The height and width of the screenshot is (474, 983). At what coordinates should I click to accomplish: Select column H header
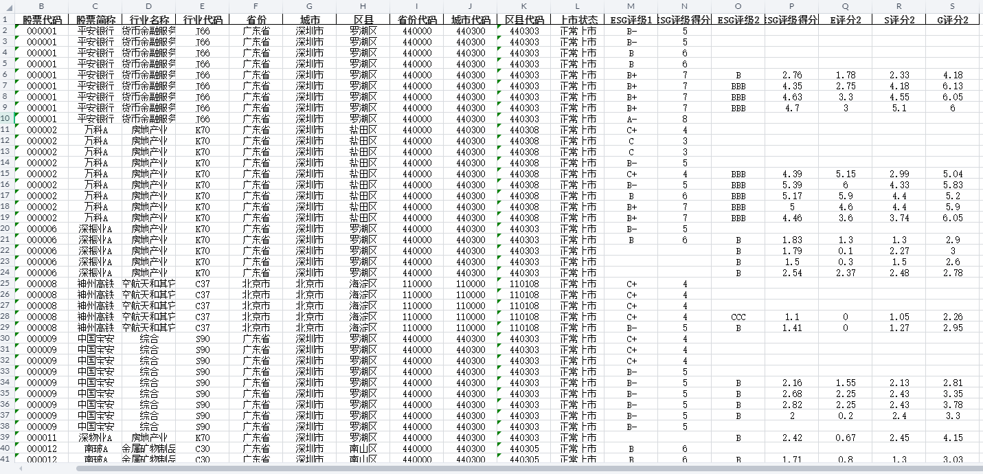click(x=363, y=5)
